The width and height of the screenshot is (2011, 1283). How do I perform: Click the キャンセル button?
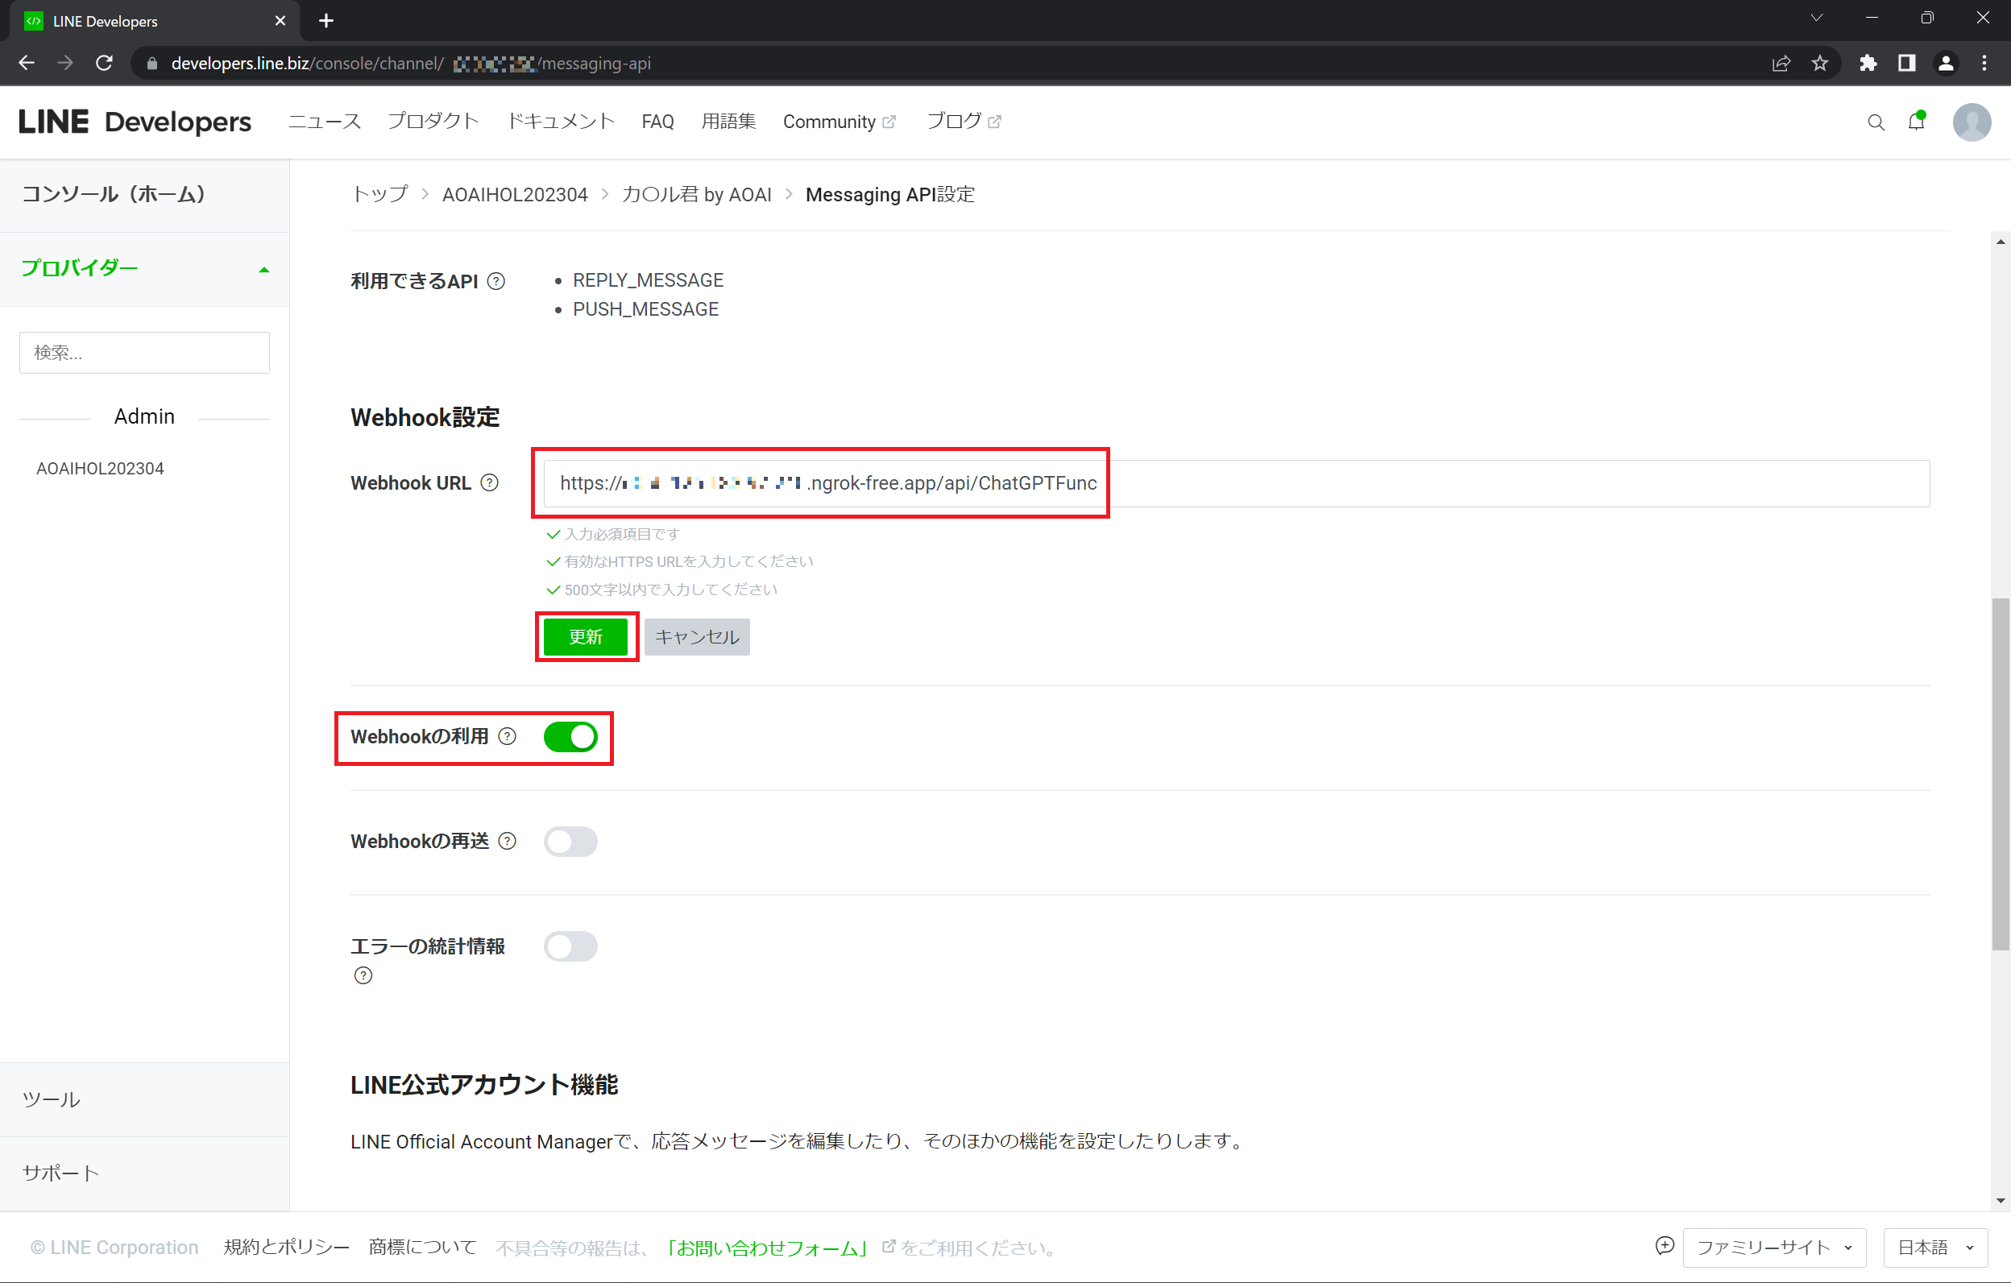696,637
